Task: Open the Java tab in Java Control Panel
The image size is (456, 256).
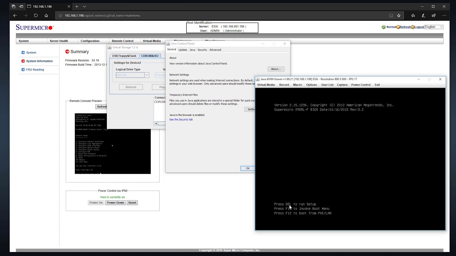Action: (192, 50)
